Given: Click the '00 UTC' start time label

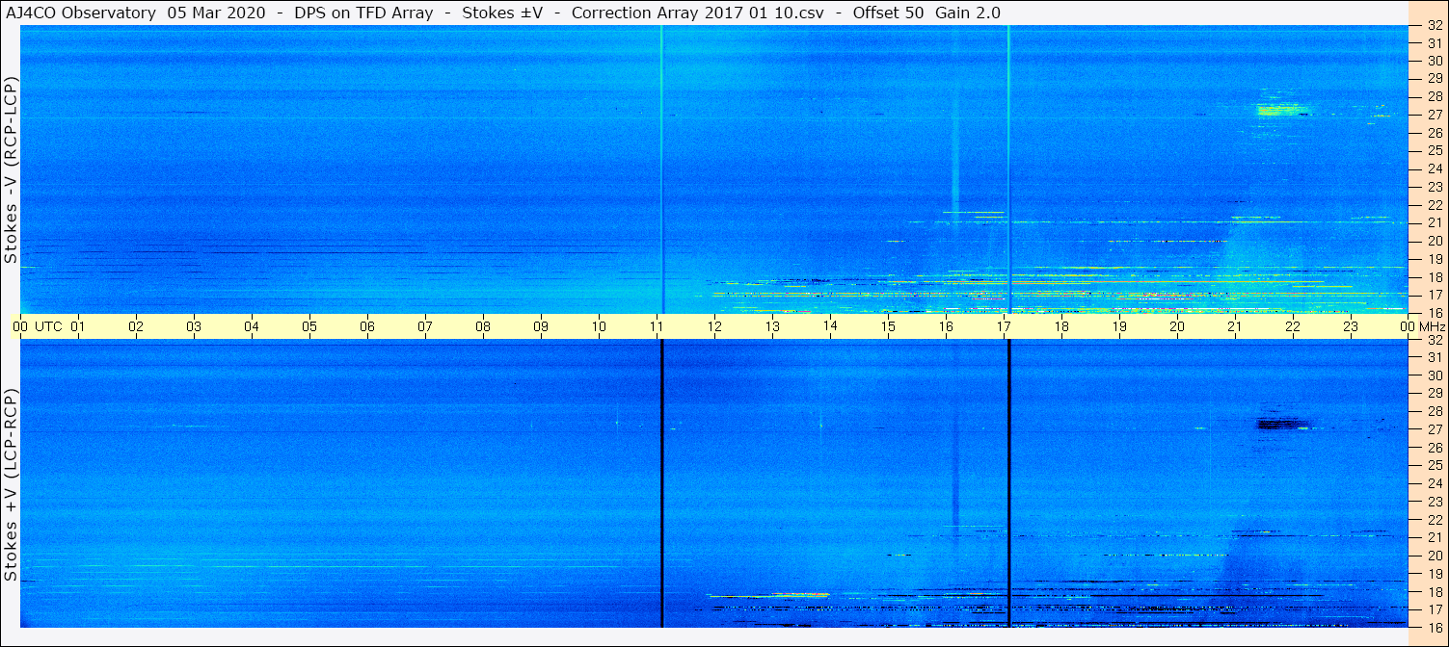Looking at the screenshot, I should tap(38, 326).
